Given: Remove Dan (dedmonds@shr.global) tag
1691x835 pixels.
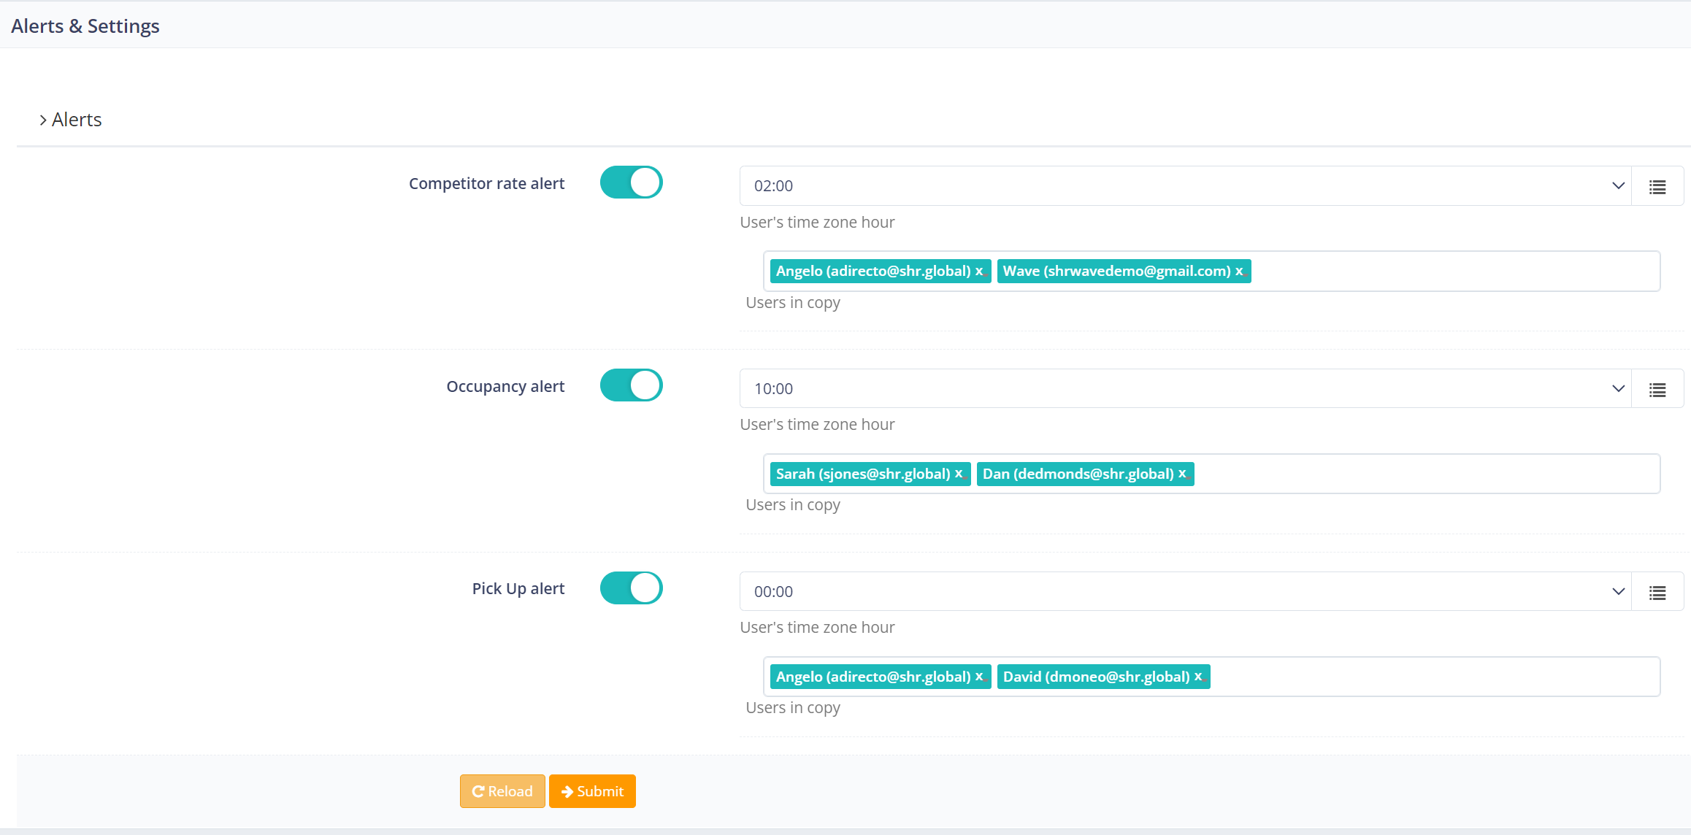Looking at the screenshot, I should [1182, 474].
